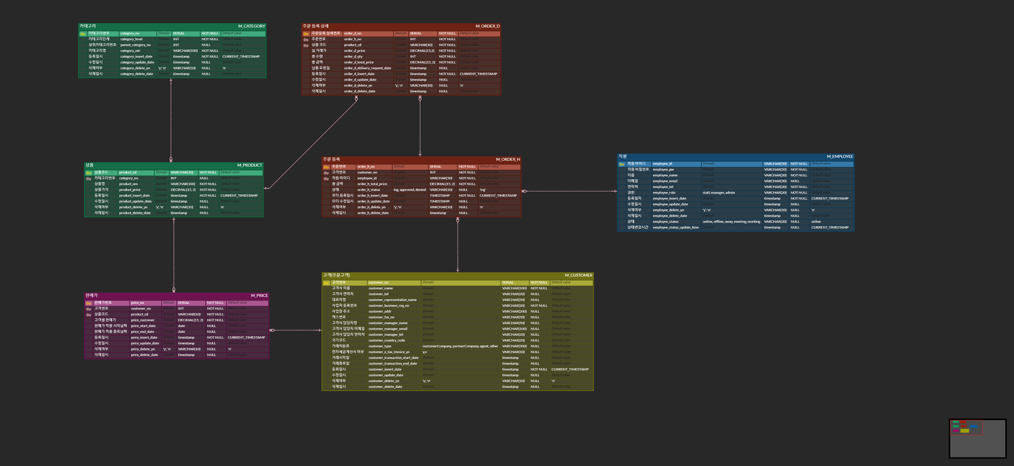1014x466 pixels.
Task: Click the customer_no primary key icon in M_CUSTOMER
Action: pyautogui.click(x=326, y=283)
